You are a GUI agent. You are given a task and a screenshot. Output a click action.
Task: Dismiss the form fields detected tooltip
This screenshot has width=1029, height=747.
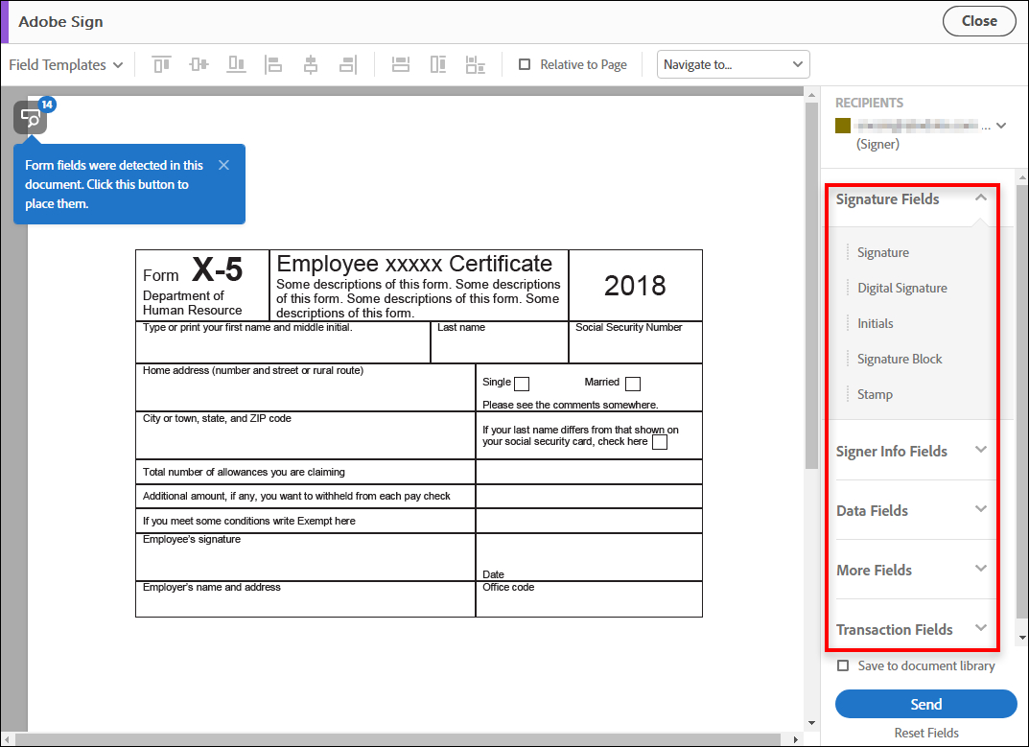(x=223, y=165)
